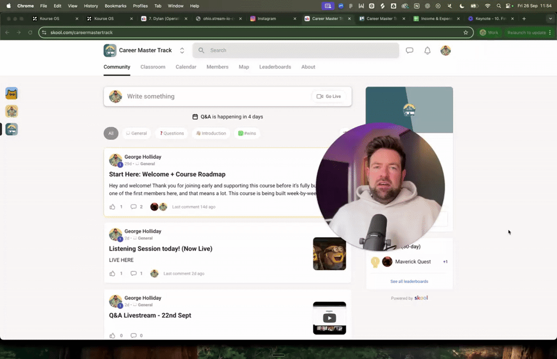Click the Career Master Track group logo

click(110, 51)
